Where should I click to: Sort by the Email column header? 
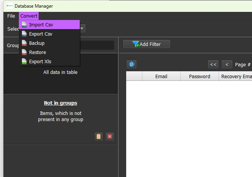[x=161, y=76]
